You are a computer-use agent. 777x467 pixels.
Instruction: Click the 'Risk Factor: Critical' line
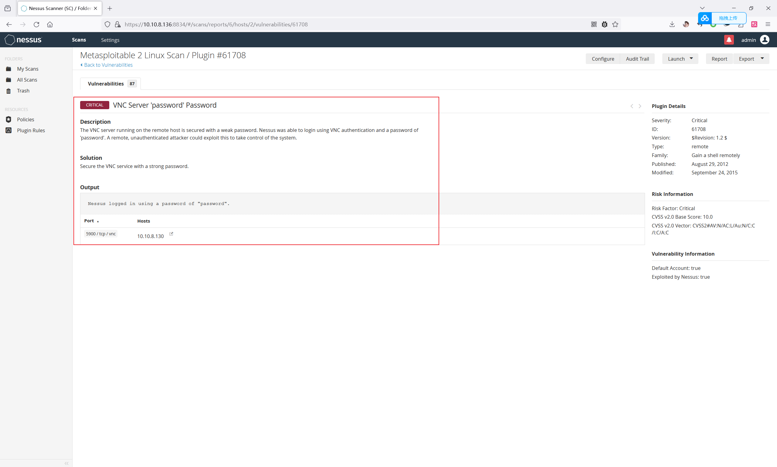tap(673, 208)
